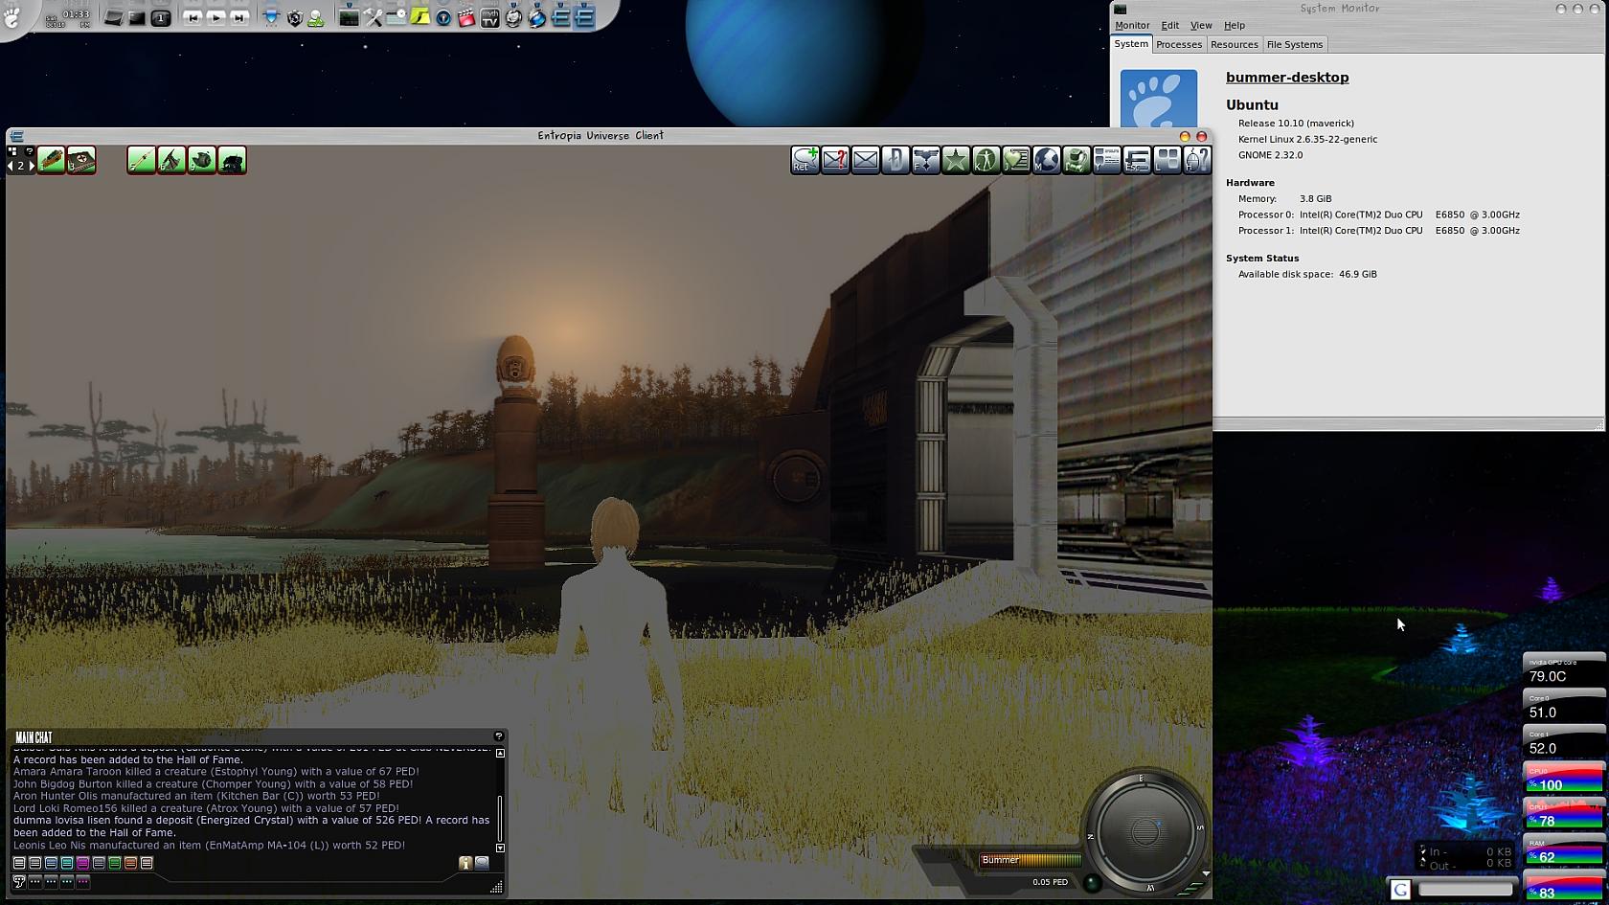Click the chat info 'i' icon

(x=465, y=863)
